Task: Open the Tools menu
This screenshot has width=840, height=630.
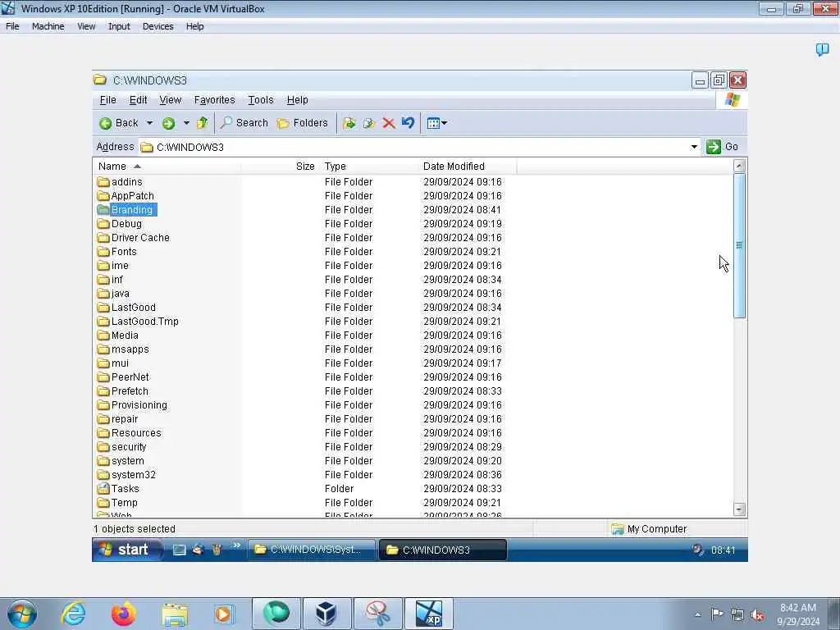Action: tap(260, 100)
